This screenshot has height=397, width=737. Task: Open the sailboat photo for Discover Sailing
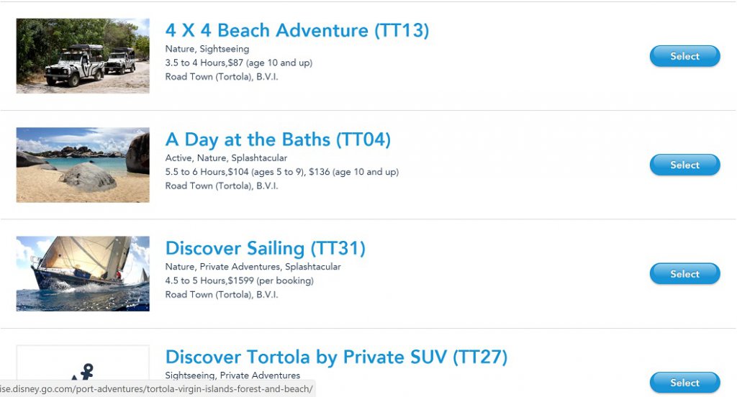pos(83,273)
